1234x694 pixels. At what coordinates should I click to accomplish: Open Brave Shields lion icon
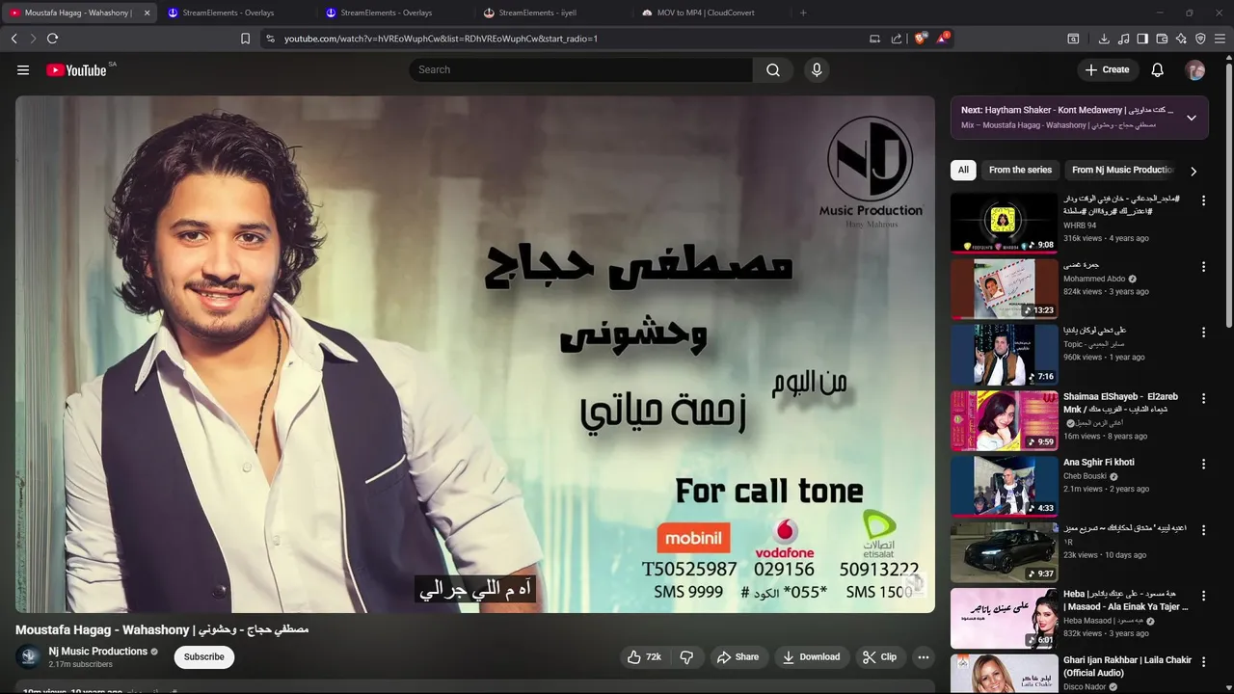920,39
